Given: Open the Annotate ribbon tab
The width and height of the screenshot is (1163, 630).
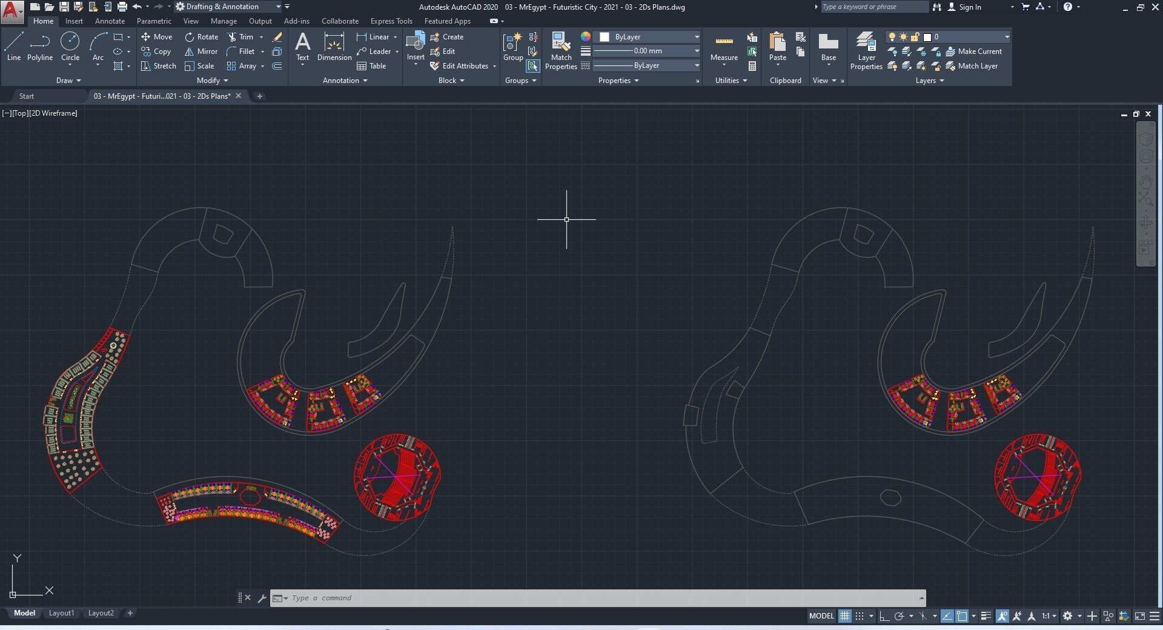Looking at the screenshot, I should tap(110, 21).
